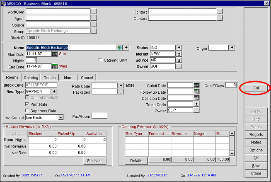Open the Cutoff Date calendar icon

tap(196, 85)
